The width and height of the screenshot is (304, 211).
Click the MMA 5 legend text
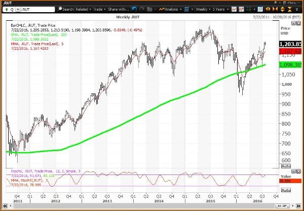pos(37,44)
